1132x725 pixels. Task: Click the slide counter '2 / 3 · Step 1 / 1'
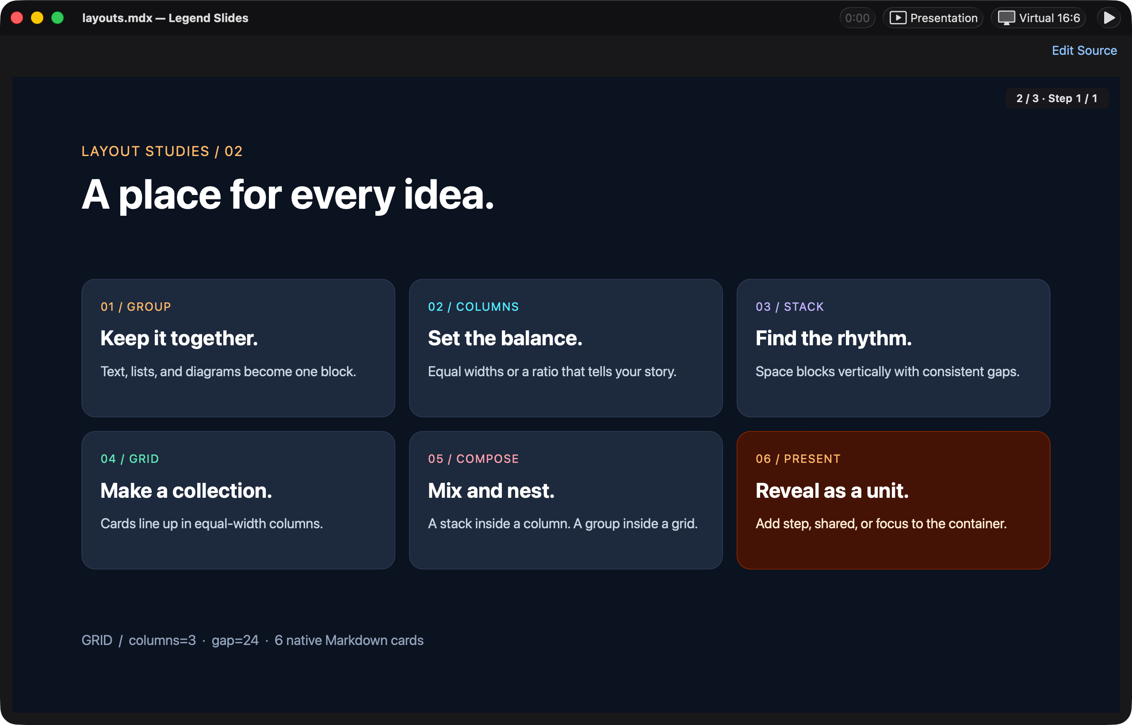(x=1057, y=99)
